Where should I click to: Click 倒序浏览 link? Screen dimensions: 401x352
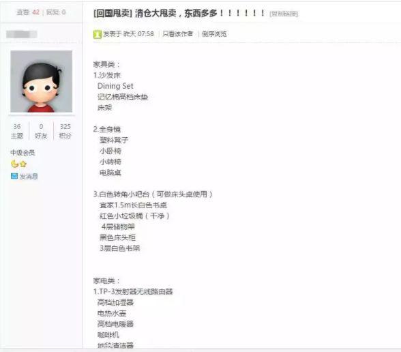pos(214,34)
